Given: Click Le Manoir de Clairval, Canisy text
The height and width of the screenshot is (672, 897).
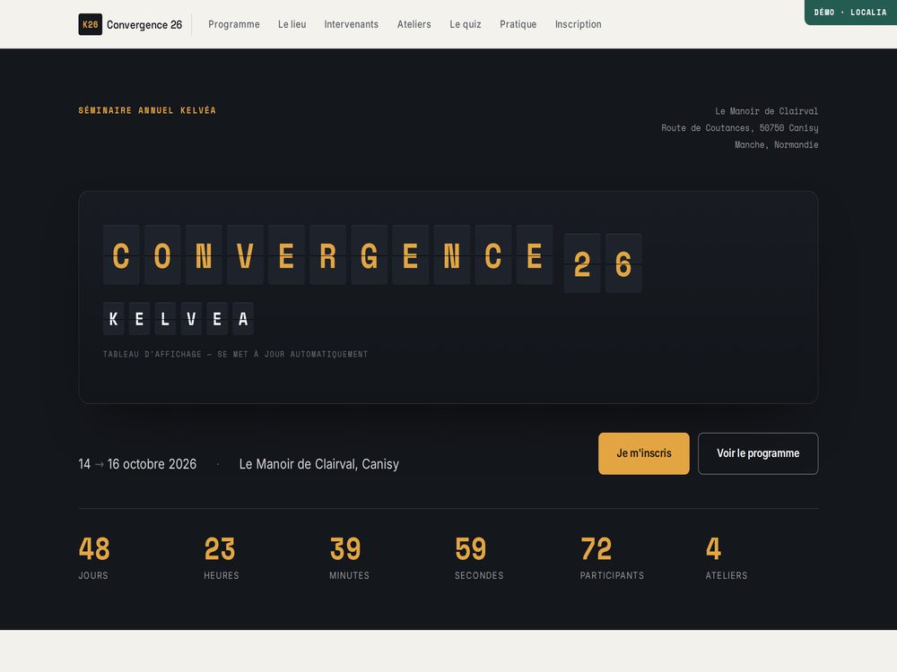Looking at the screenshot, I should pyautogui.click(x=318, y=464).
